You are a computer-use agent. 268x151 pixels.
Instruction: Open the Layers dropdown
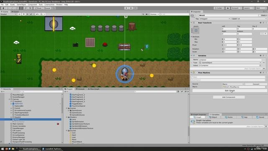[249, 8]
